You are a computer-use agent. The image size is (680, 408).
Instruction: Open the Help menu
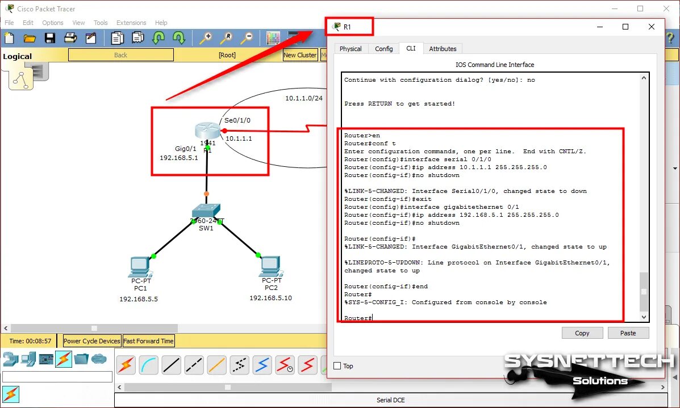(161, 23)
